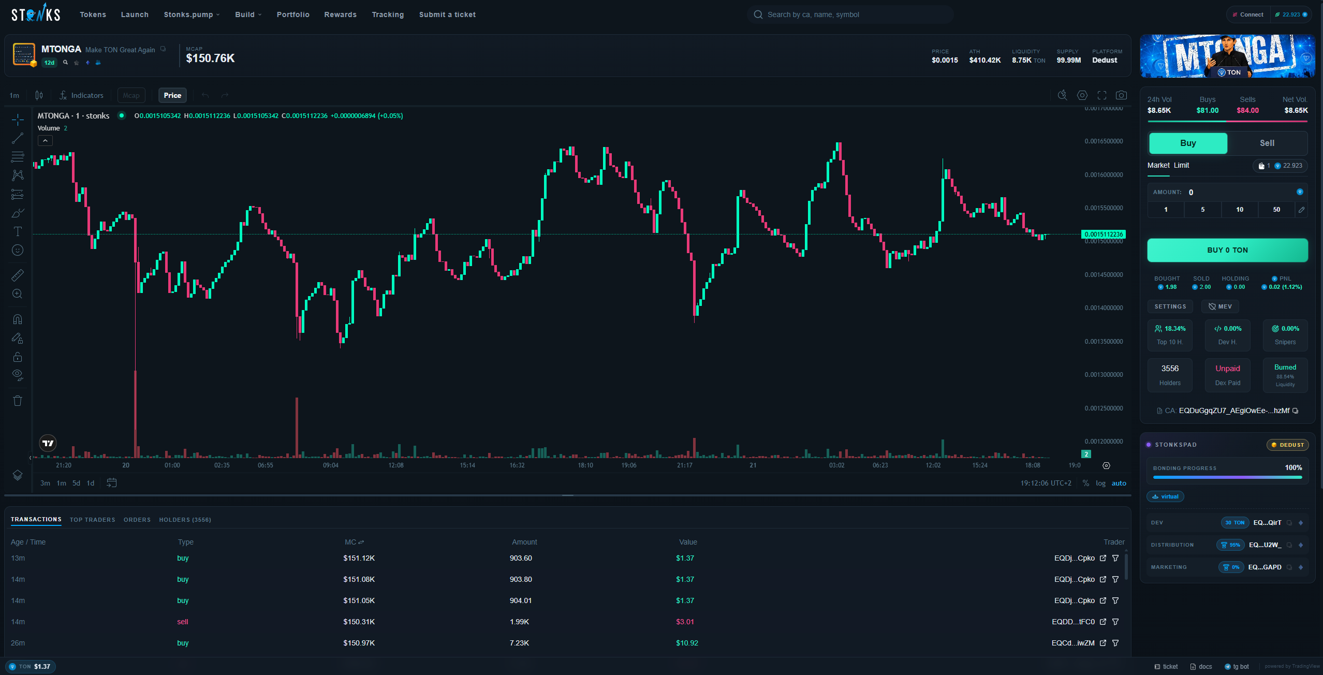
Task: Switch to the Top Traders tab
Action: (x=92, y=520)
